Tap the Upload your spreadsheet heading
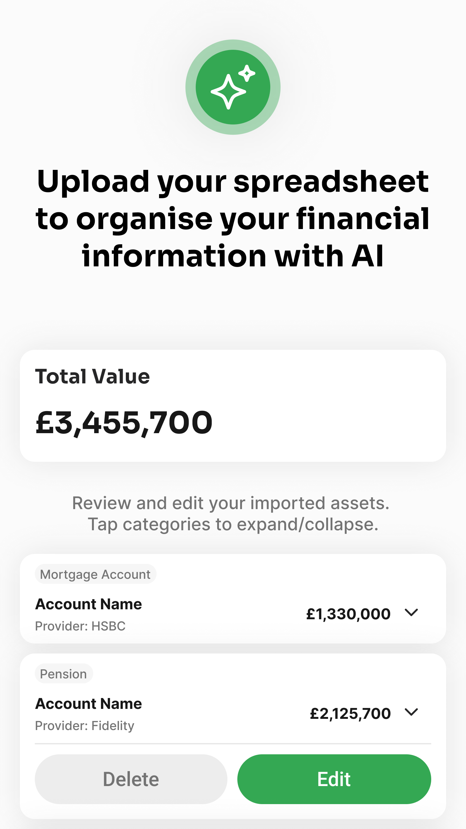Viewport: 466px width, 829px height. click(233, 219)
